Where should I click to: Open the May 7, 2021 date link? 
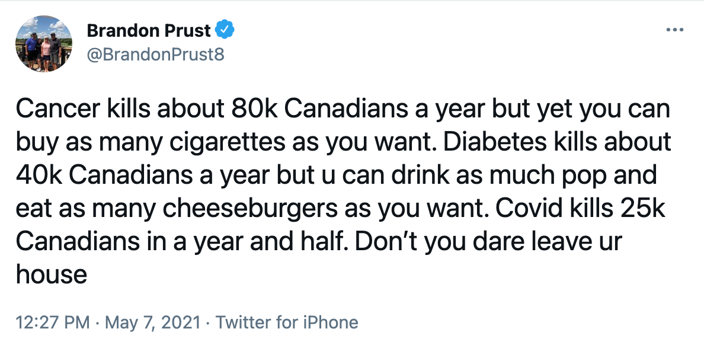point(152,322)
